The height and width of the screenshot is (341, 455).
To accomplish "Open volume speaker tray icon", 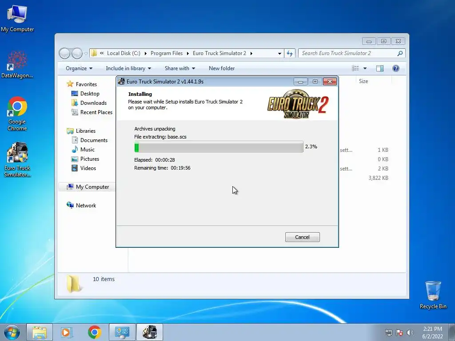I will (410, 333).
